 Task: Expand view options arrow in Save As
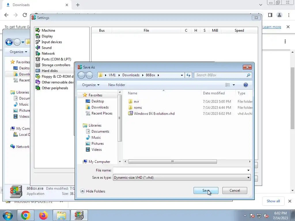pyautogui.click(x=234, y=85)
